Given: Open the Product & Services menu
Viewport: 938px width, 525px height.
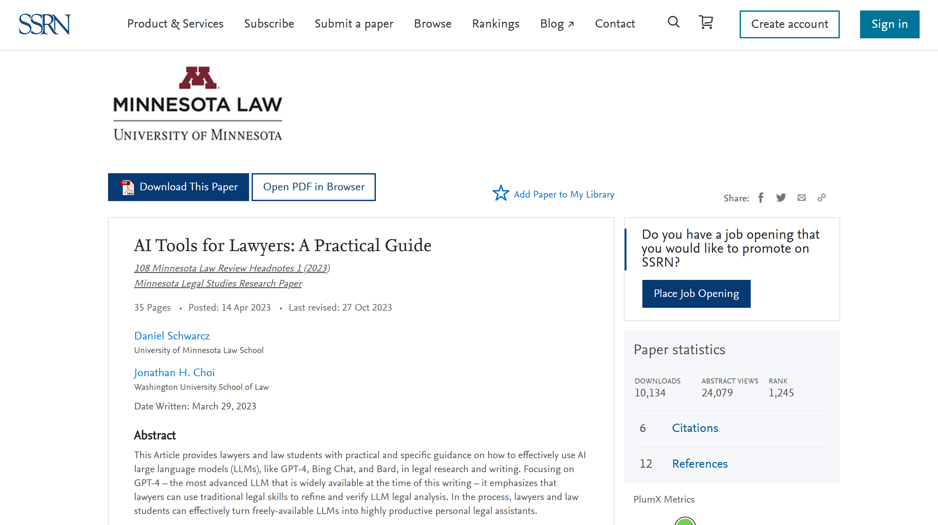Looking at the screenshot, I should (x=175, y=24).
